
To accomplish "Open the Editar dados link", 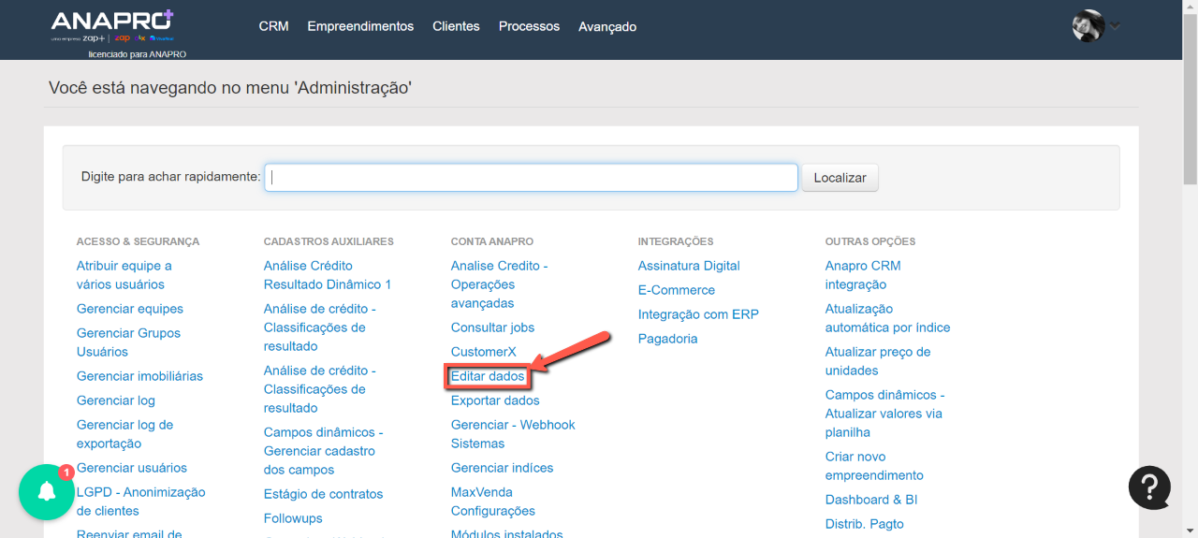I will (x=488, y=376).
